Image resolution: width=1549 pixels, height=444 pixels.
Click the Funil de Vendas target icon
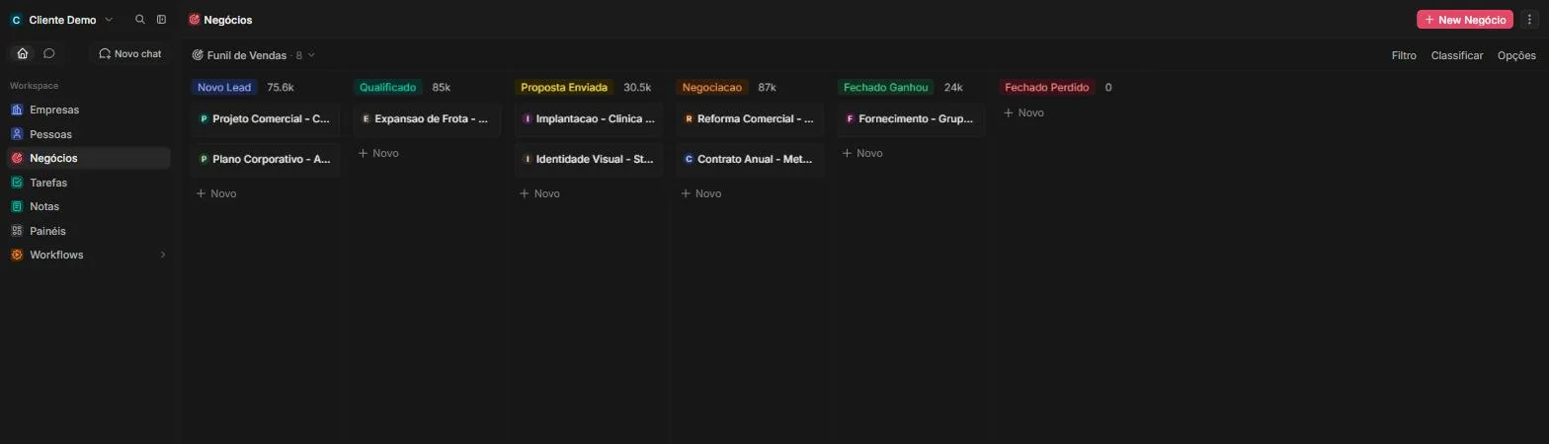pyautogui.click(x=198, y=55)
